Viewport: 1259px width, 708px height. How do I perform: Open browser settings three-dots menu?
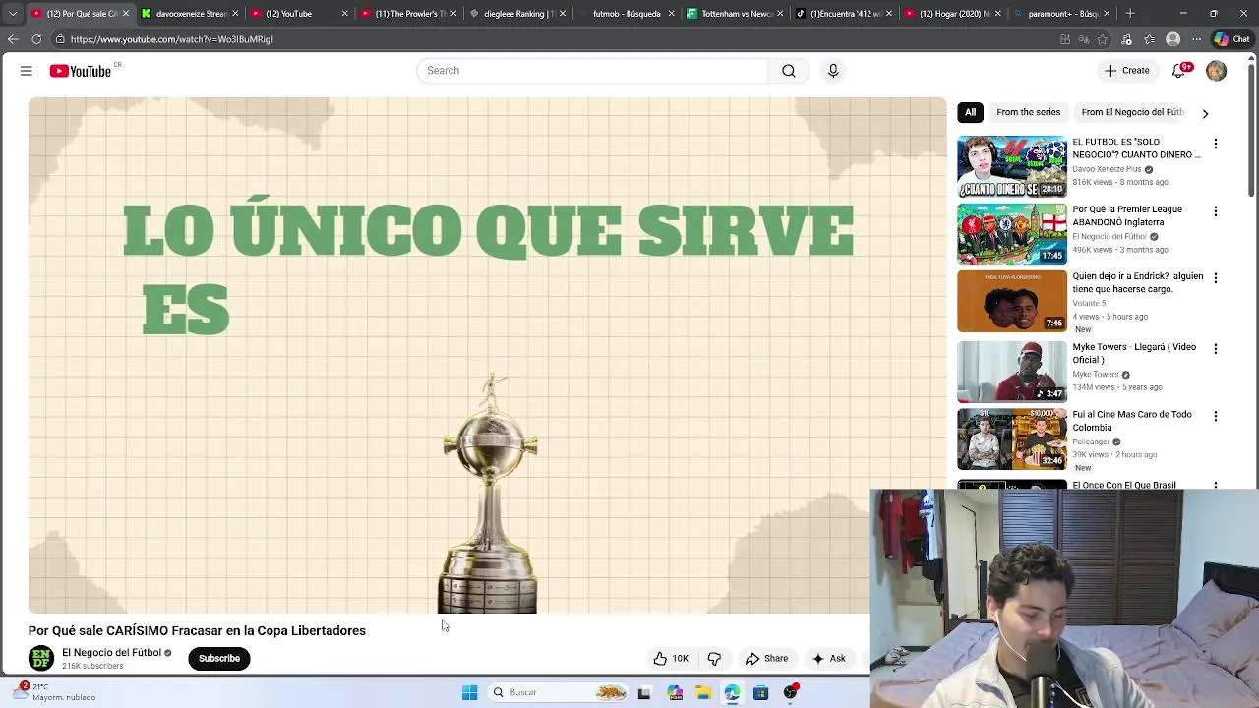tap(1196, 39)
